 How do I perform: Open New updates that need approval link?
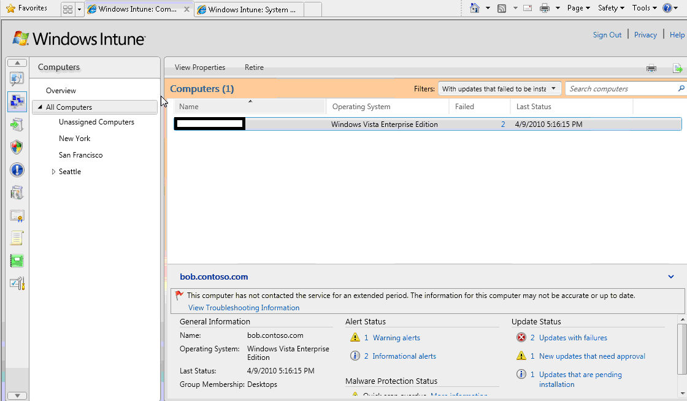point(592,356)
